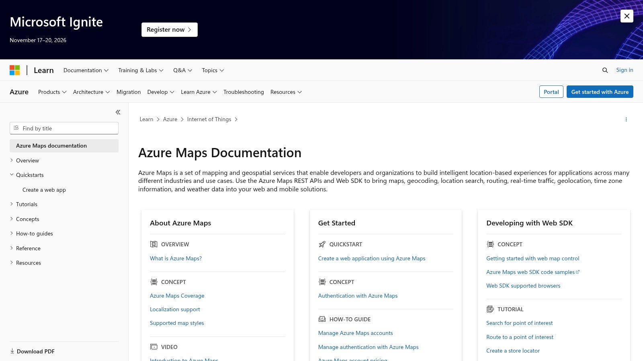Click the filter icon in Find by title
Image resolution: width=643 pixels, height=361 pixels.
[x=16, y=128]
